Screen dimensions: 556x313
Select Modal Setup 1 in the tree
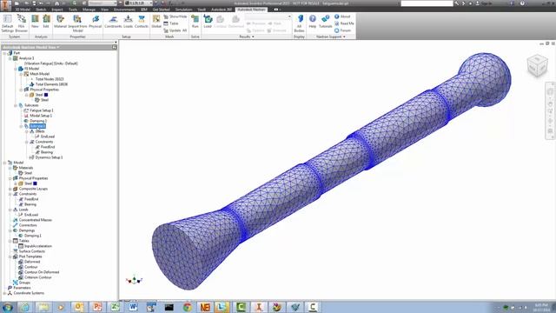(41, 116)
